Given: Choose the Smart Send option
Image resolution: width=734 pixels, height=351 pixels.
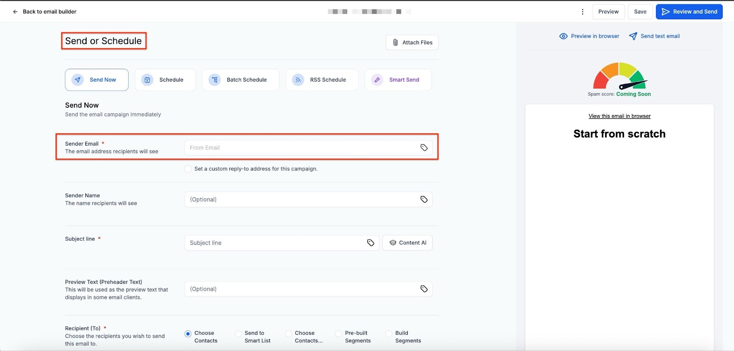Looking at the screenshot, I should tap(398, 80).
